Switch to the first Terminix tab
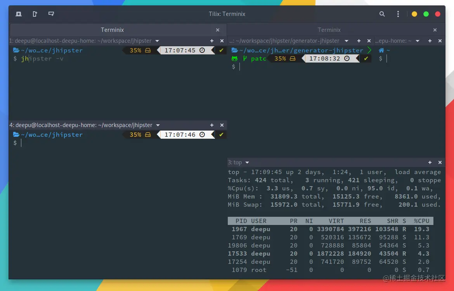The width and height of the screenshot is (454, 291). click(x=113, y=30)
